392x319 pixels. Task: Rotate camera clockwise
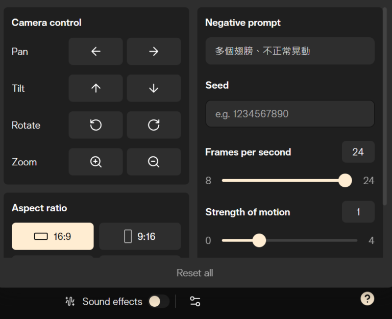point(154,125)
